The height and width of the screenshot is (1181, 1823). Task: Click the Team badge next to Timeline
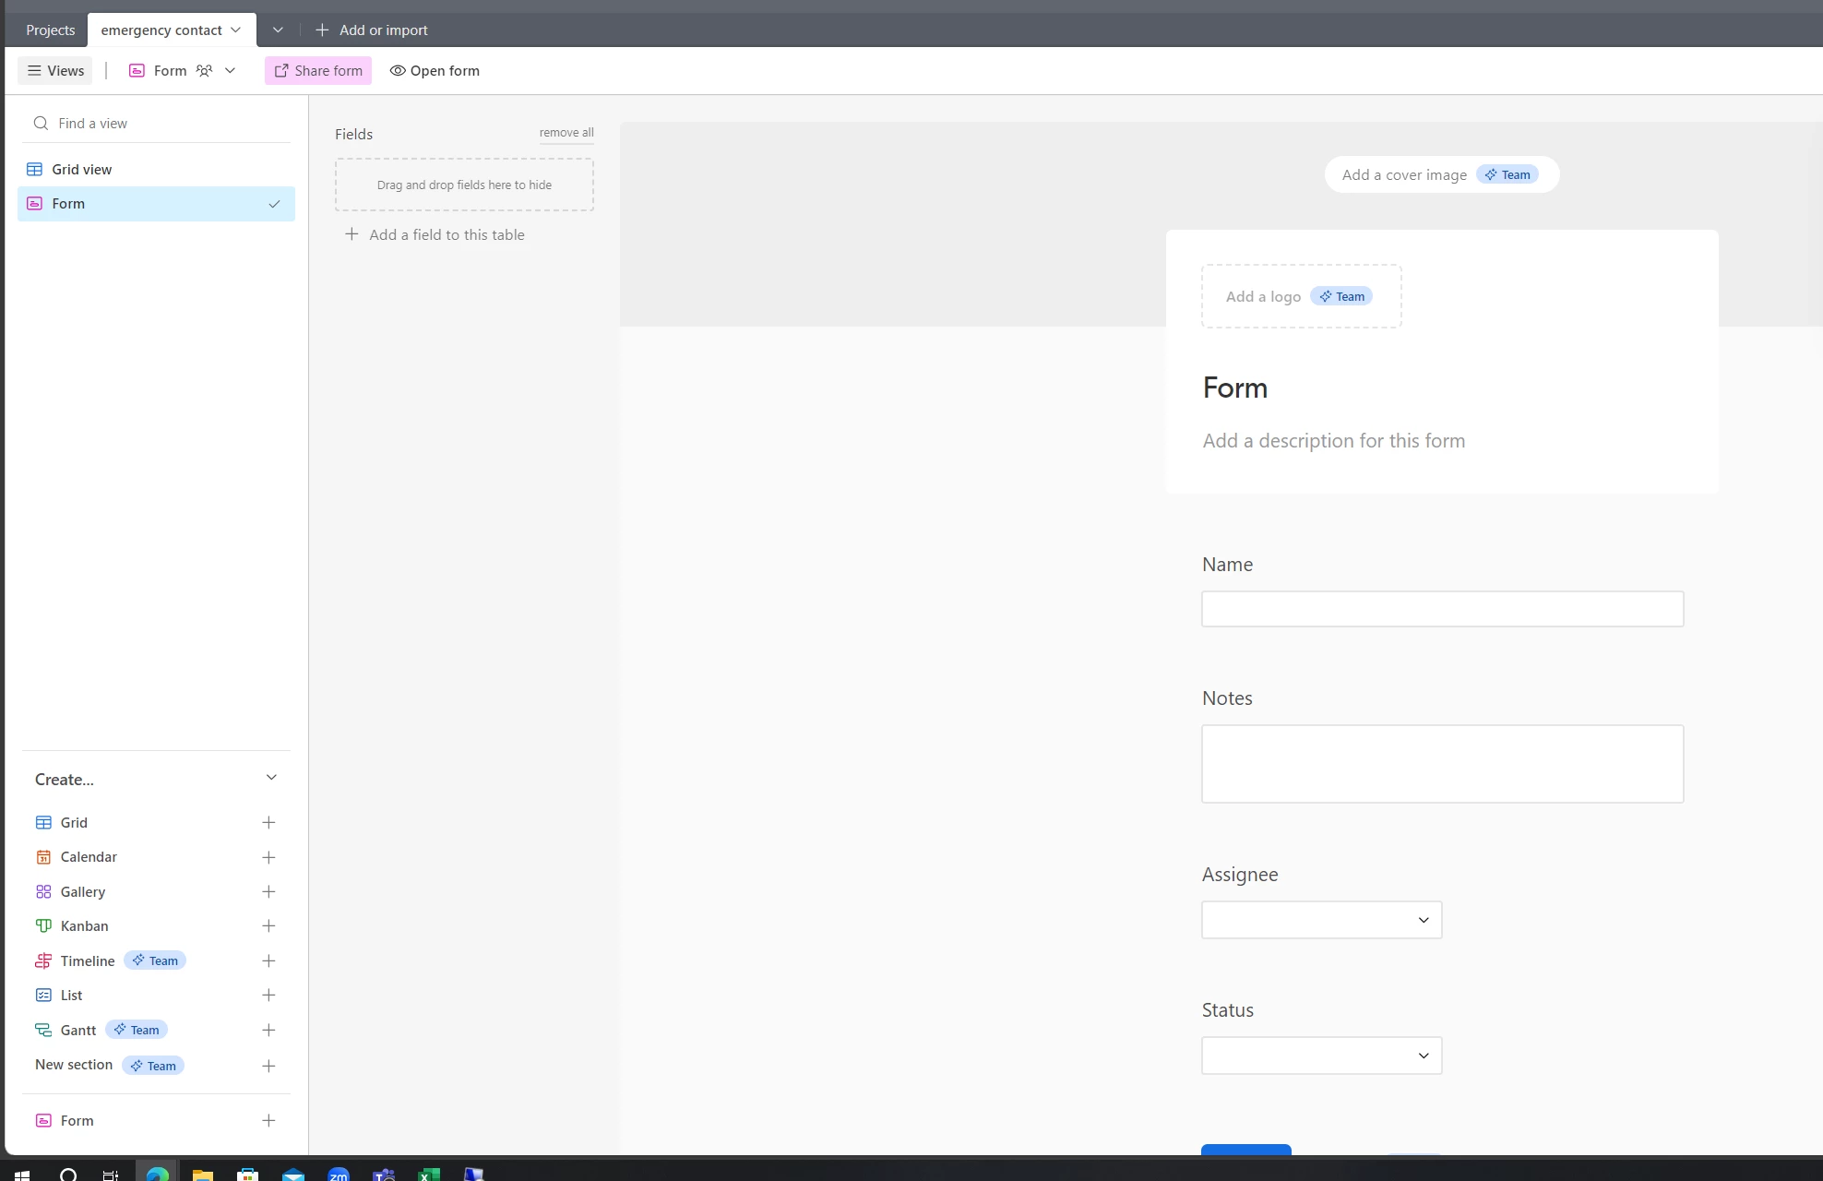pos(155,960)
